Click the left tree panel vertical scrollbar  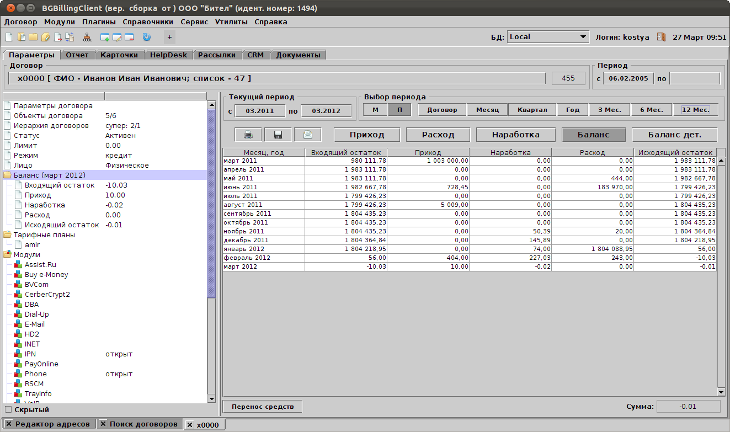211,204
